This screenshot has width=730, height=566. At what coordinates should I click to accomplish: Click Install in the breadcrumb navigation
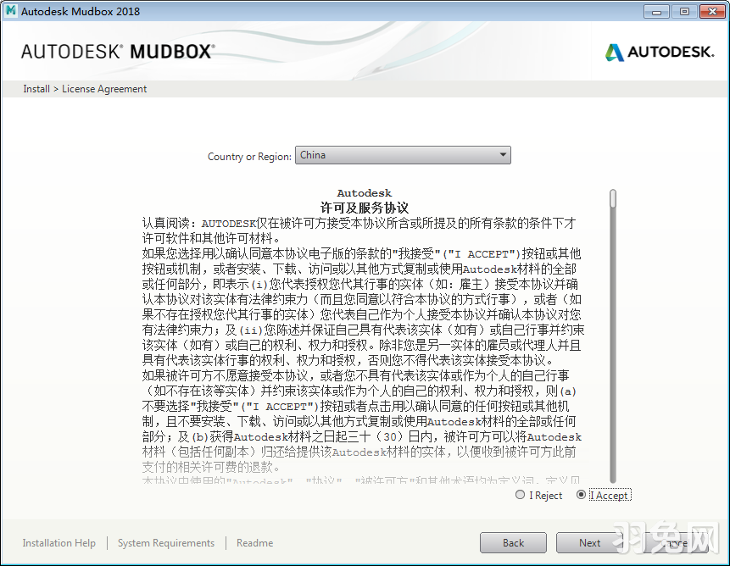[x=36, y=88]
